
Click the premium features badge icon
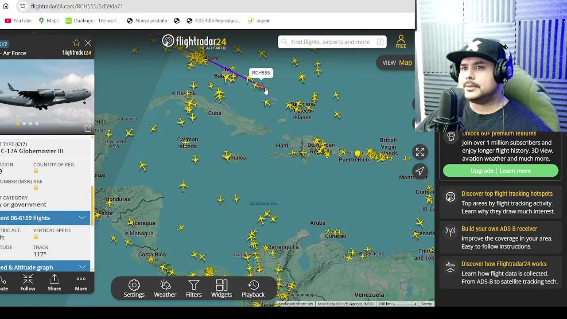click(451, 136)
